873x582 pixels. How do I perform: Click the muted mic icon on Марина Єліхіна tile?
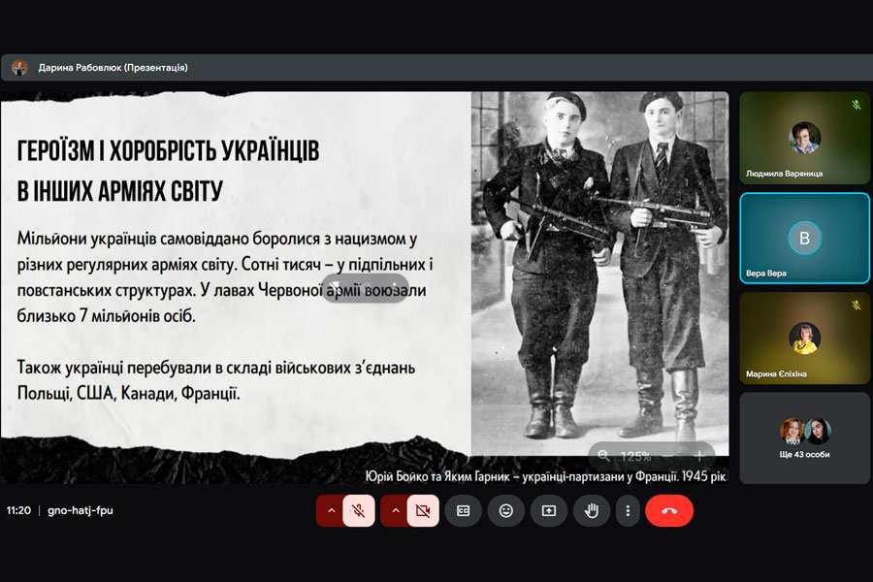click(857, 306)
